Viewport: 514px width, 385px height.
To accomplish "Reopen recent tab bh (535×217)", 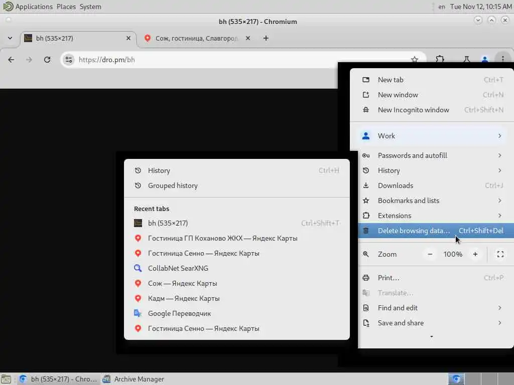I will click(237, 223).
